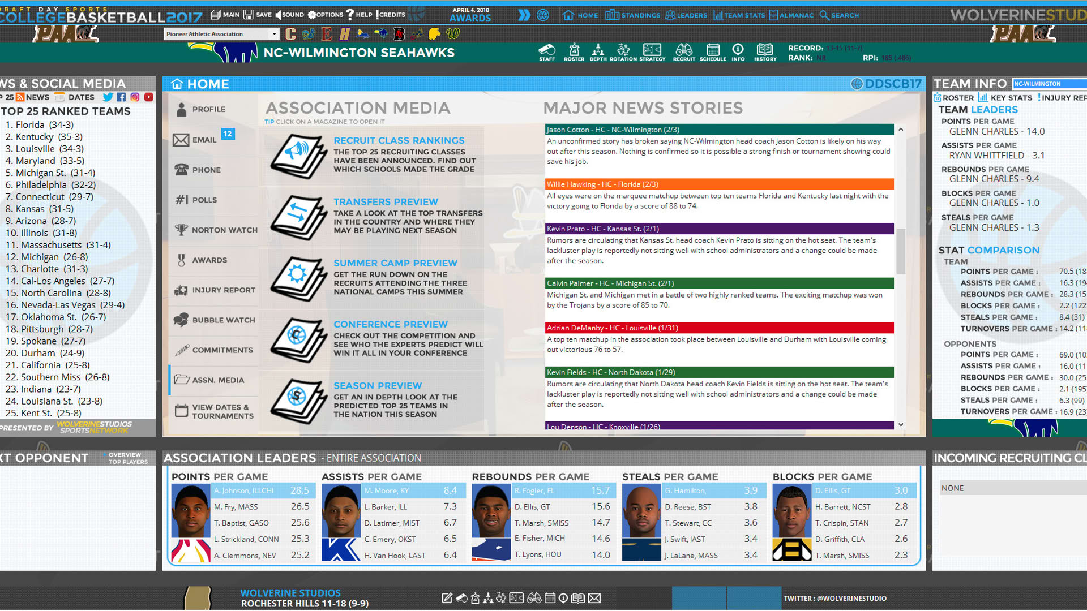Open the Staff whistle icon
This screenshot has width=1087, height=611.
tap(547, 52)
